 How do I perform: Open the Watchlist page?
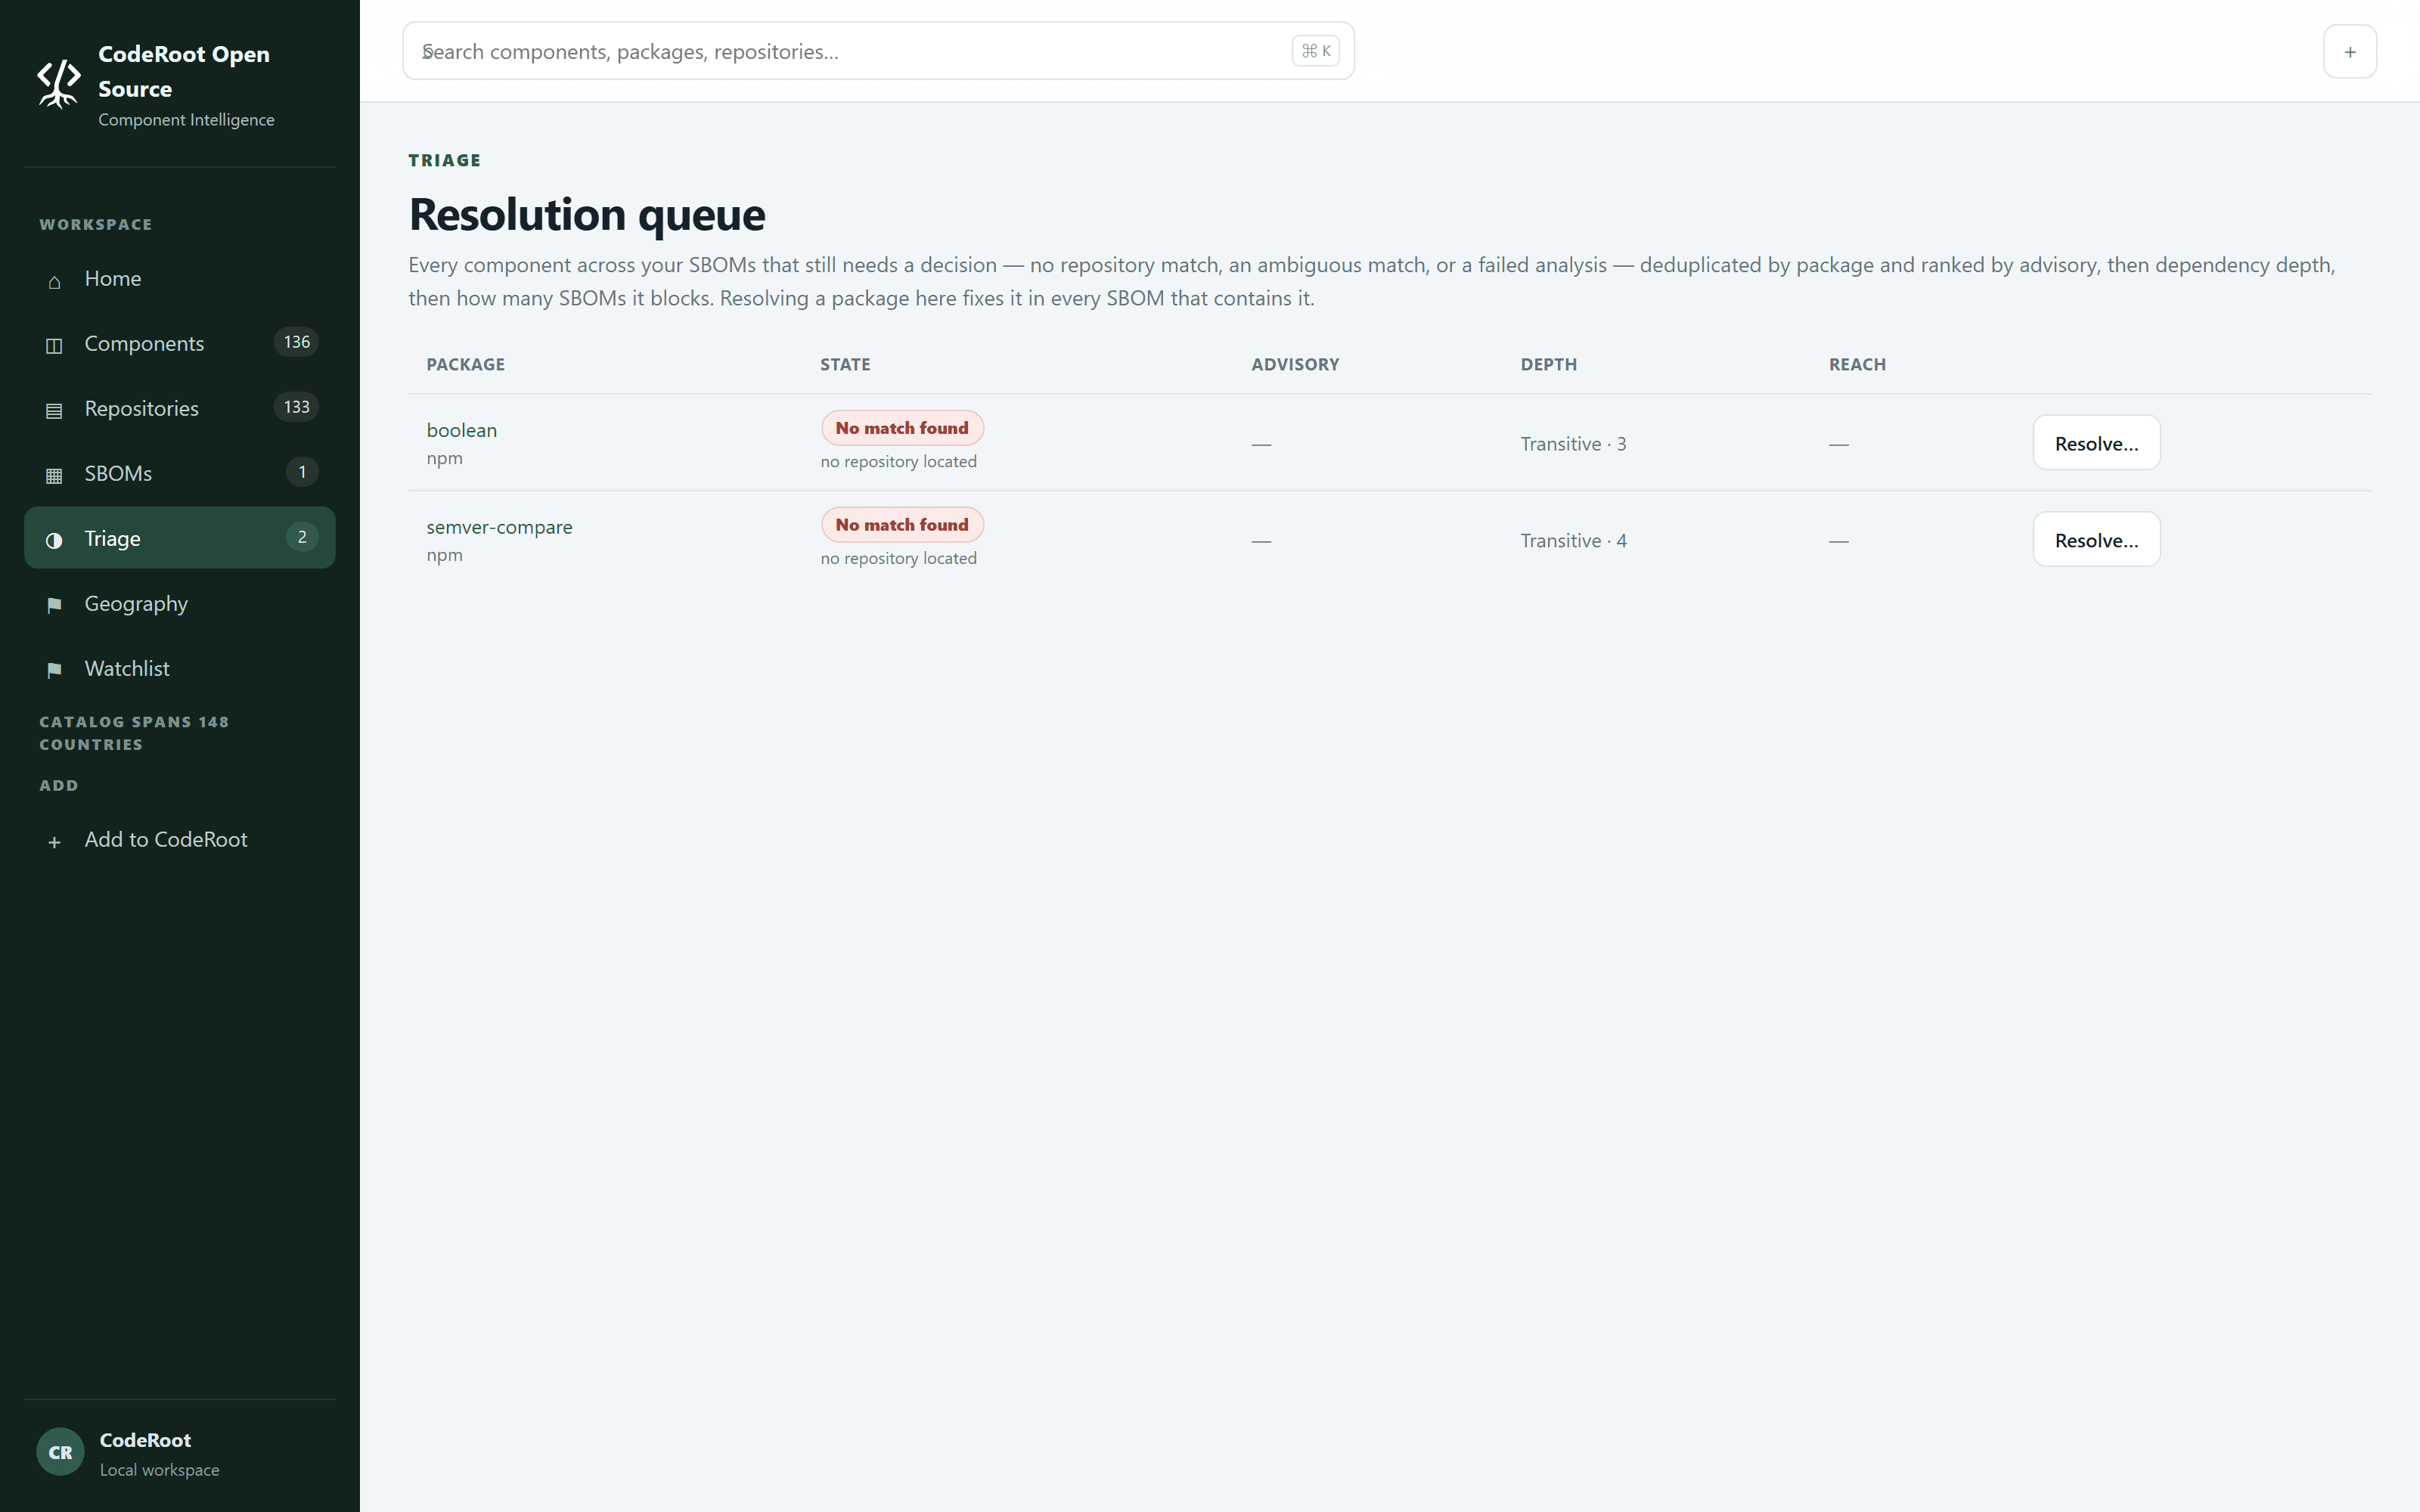click(180, 669)
